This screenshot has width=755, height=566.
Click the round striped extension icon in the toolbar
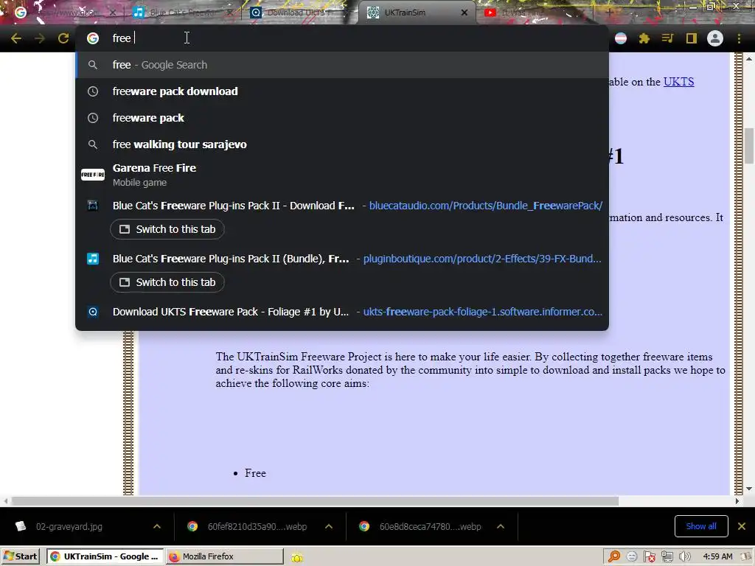[621, 38]
